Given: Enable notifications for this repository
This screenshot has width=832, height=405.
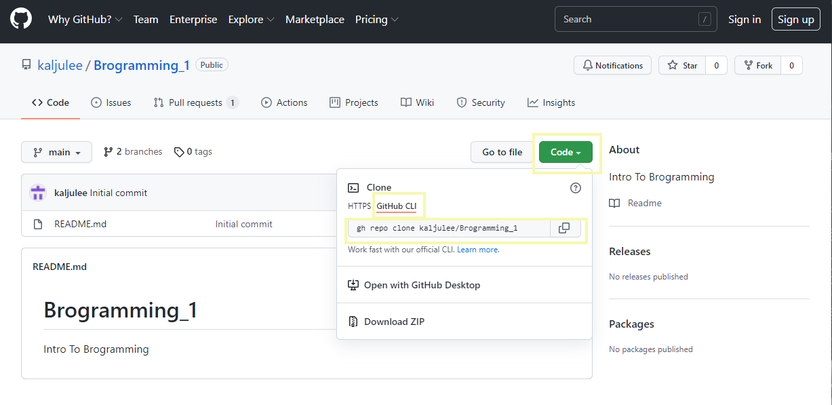Looking at the screenshot, I should point(612,65).
